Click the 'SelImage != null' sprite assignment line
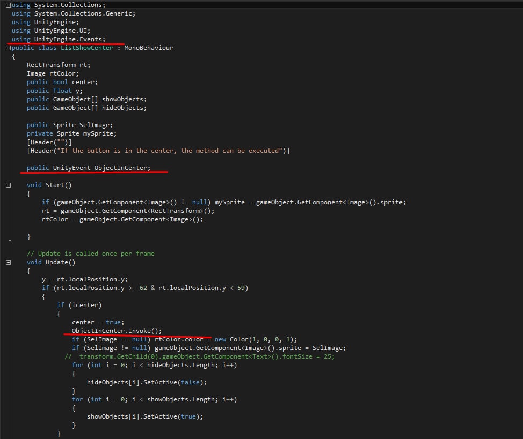 [209, 348]
